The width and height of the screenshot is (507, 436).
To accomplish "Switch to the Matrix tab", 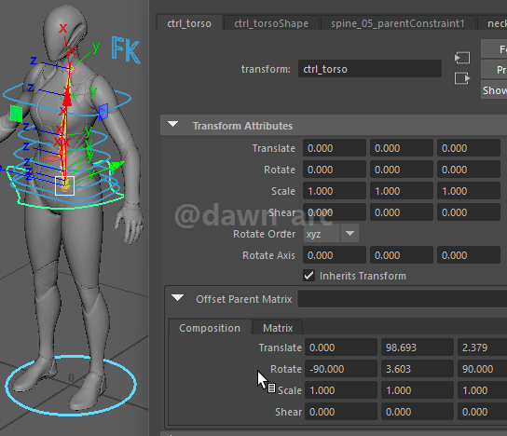I will 278,328.
